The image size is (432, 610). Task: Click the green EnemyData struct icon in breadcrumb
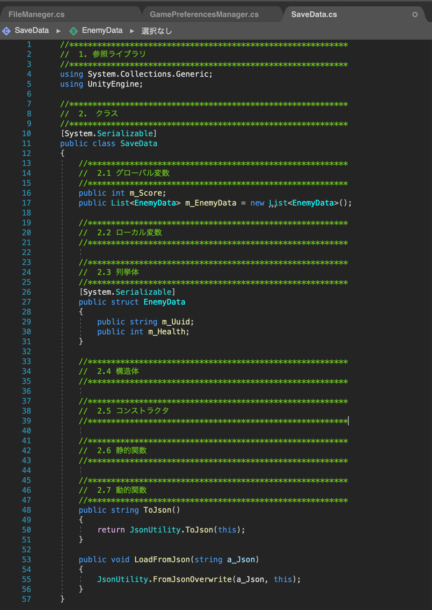coord(74,31)
